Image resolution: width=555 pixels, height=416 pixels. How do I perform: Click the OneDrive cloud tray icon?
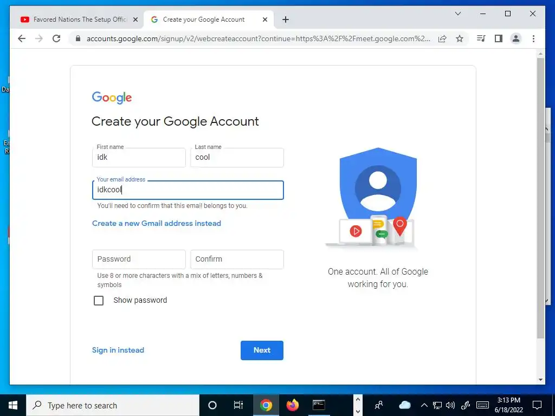(x=404, y=405)
